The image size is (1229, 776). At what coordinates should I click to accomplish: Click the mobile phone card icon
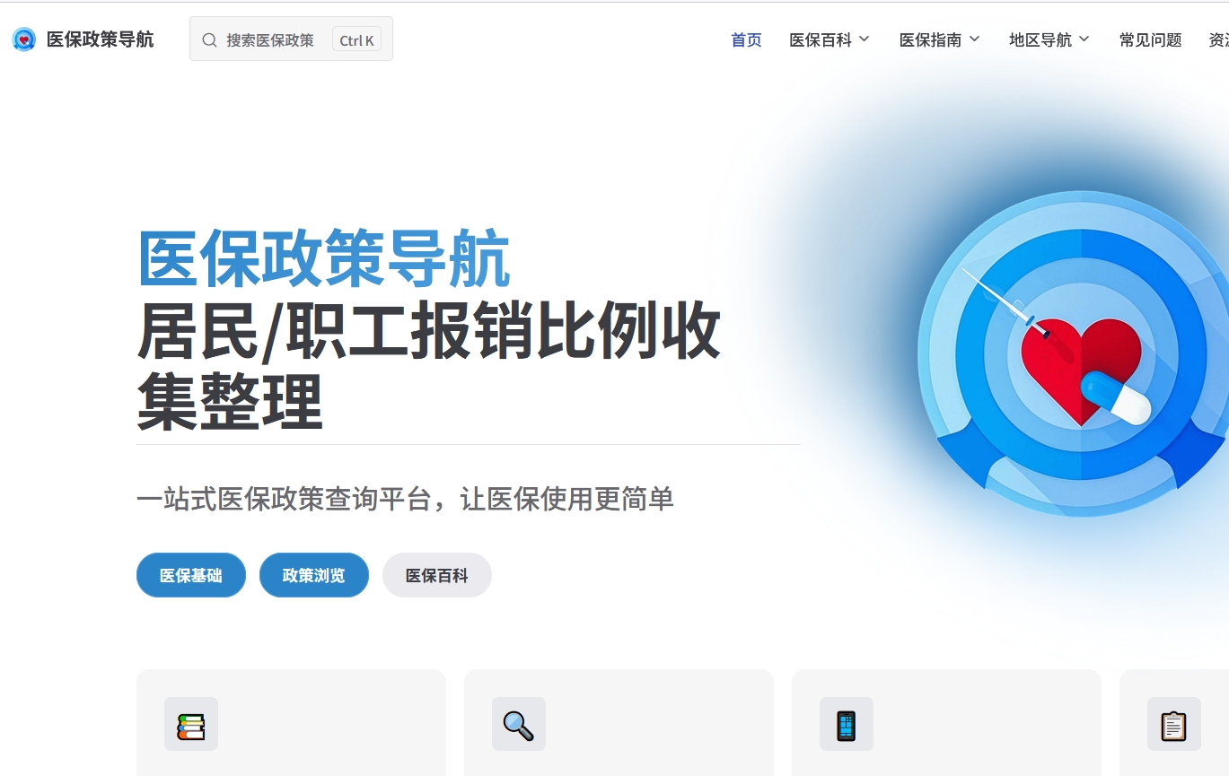click(x=847, y=725)
